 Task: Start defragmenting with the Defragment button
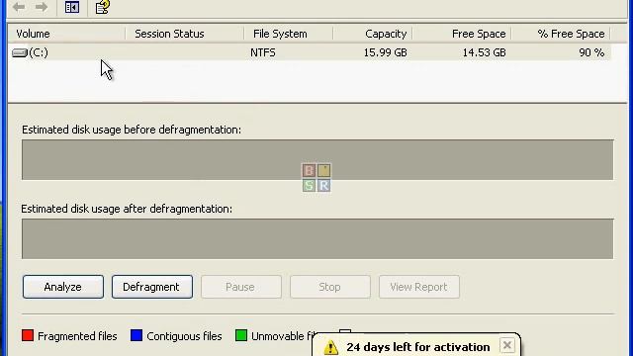click(151, 287)
